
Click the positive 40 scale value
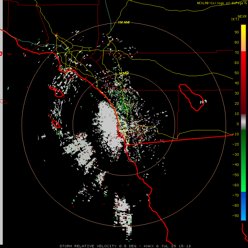237,83
